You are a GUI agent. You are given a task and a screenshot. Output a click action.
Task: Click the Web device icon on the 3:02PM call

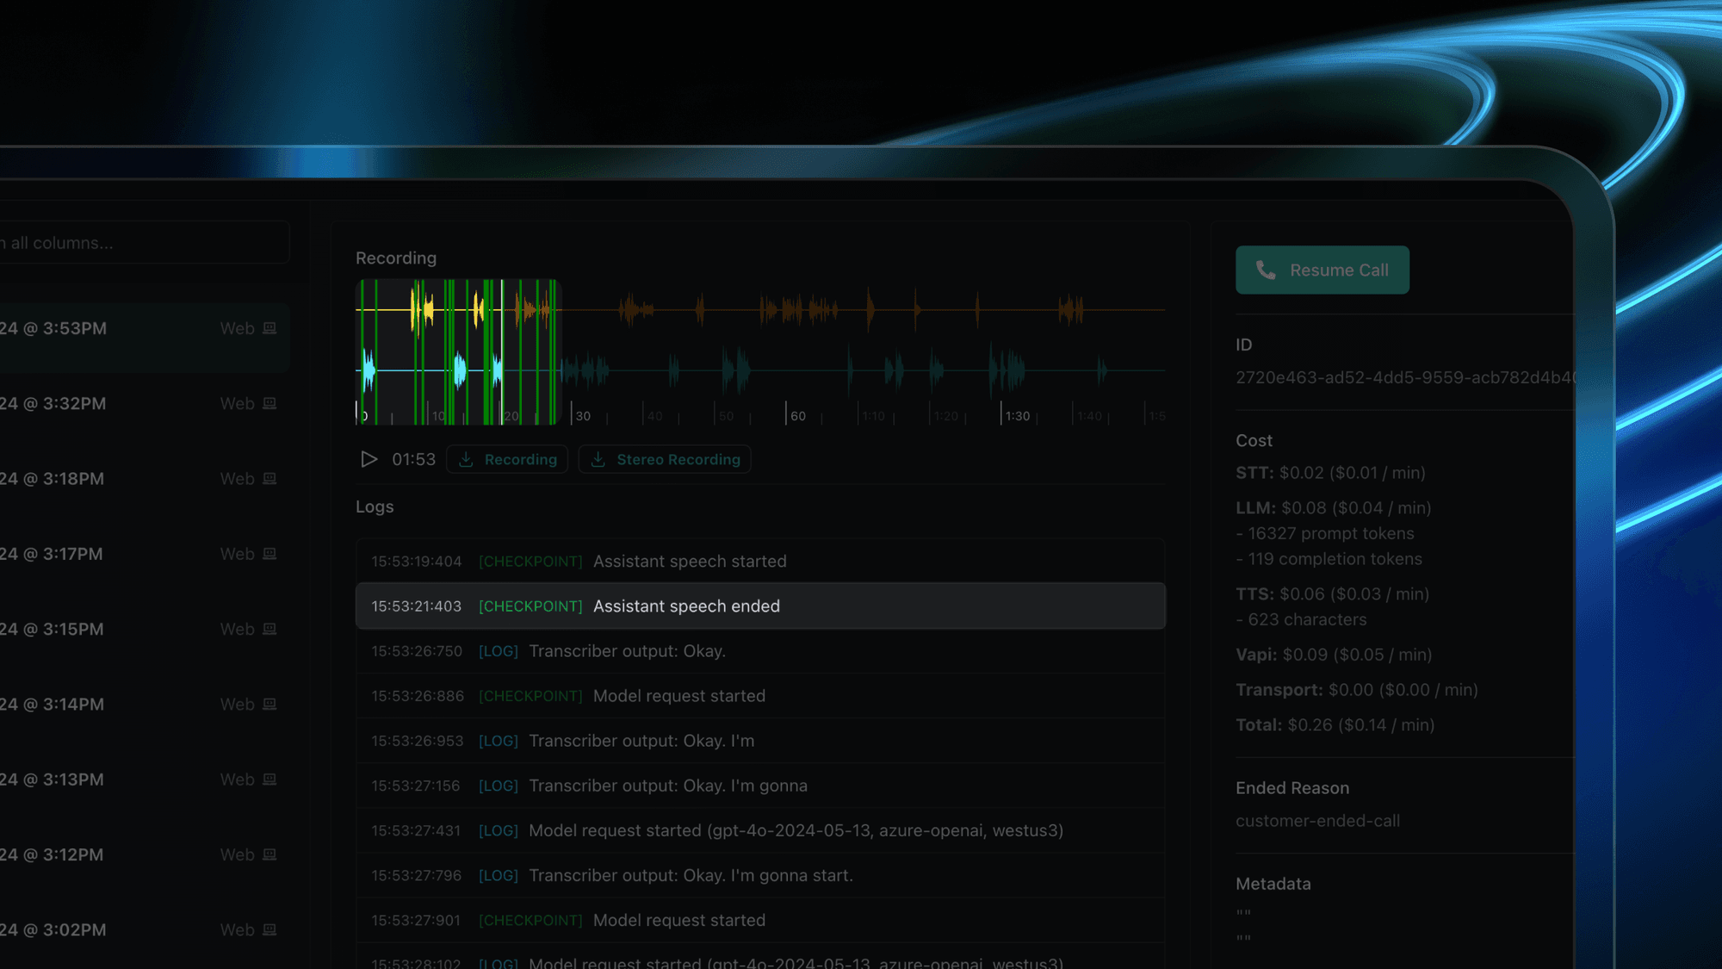pyautogui.click(x=269, y=929)
